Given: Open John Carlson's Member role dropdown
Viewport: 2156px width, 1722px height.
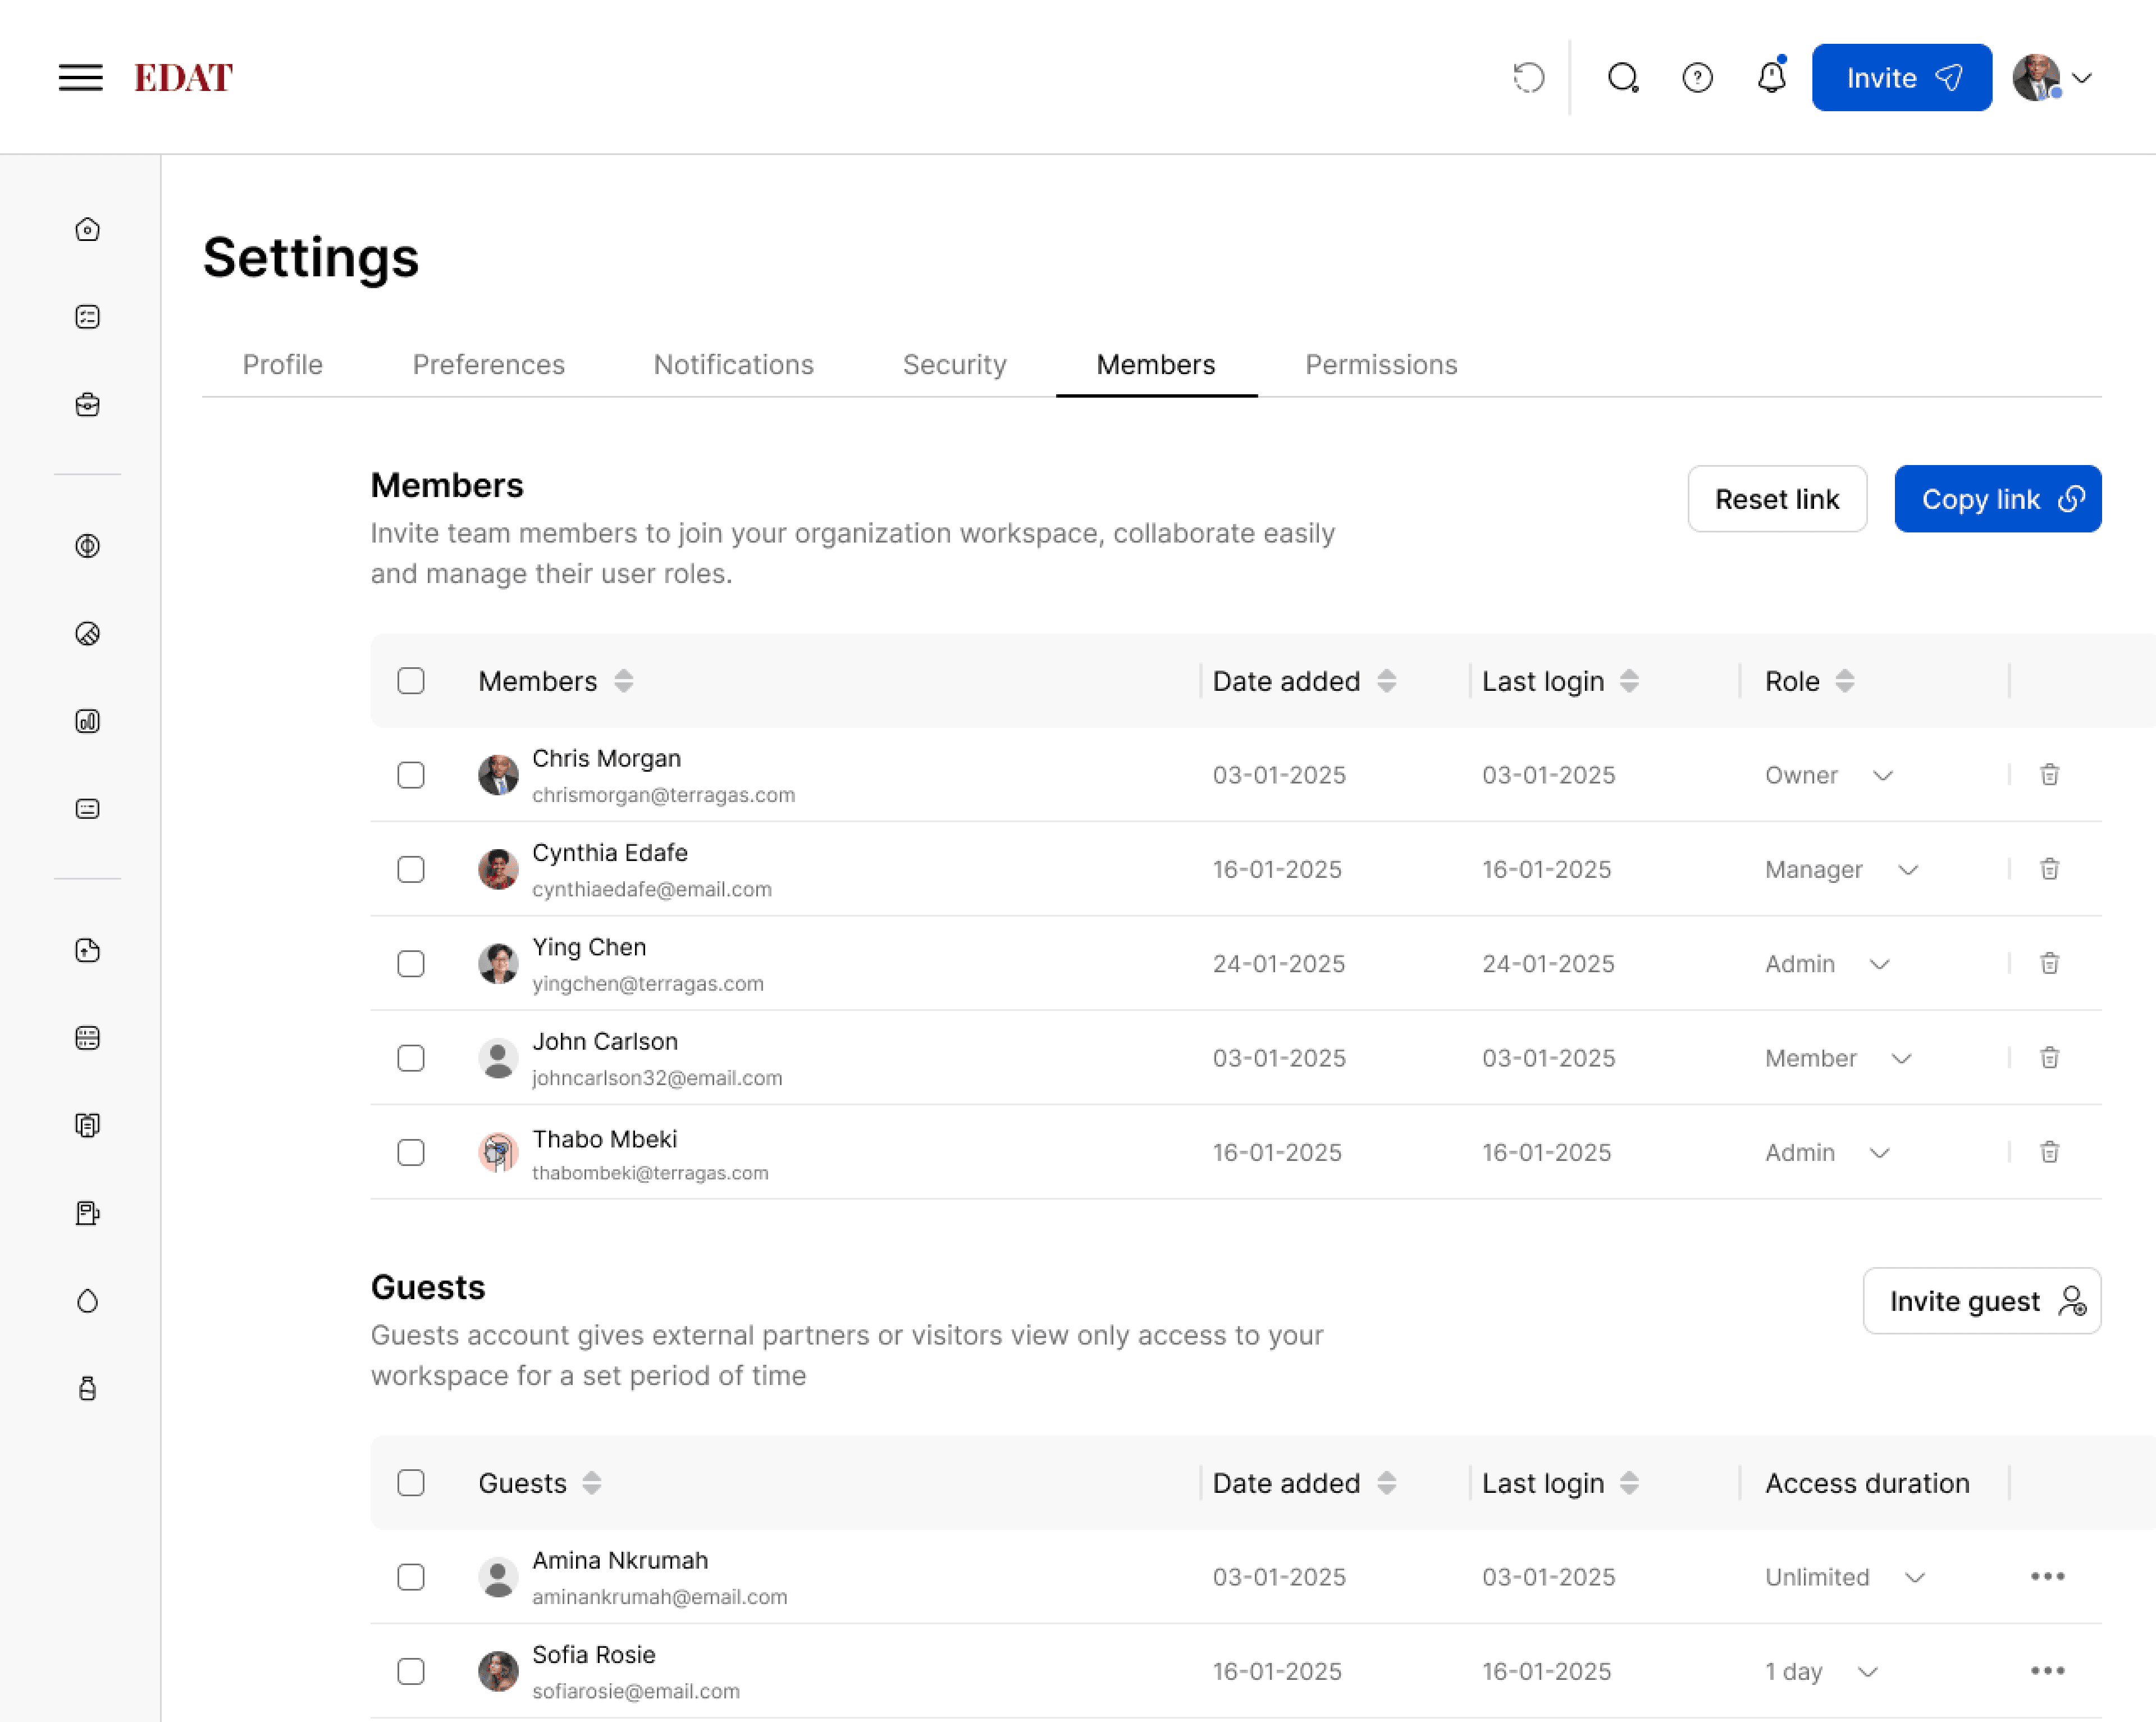Looking at the screenshot, I should click(x=1901, y=1058).
